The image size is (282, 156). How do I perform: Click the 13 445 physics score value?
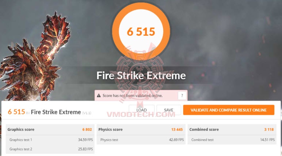click(177, 129)
